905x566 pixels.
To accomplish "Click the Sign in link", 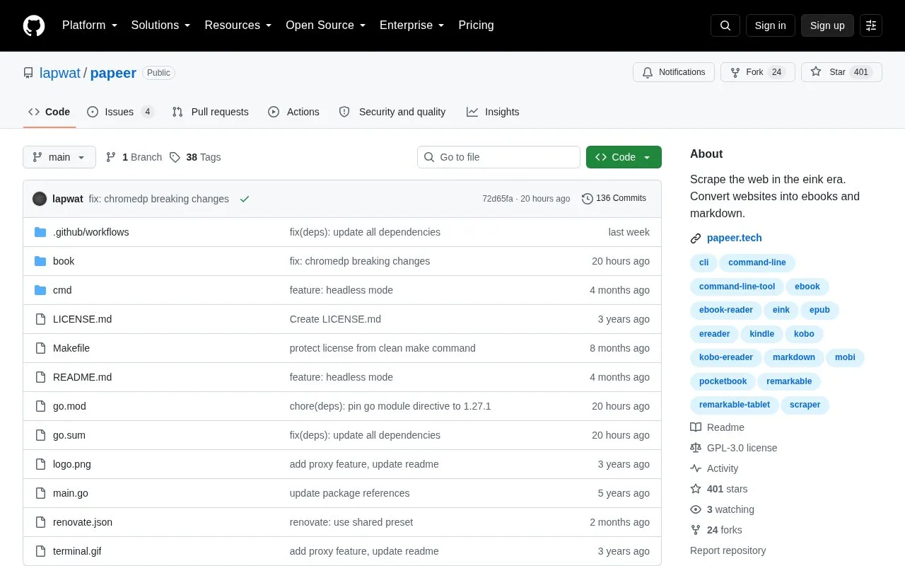I will pos(770,25).
